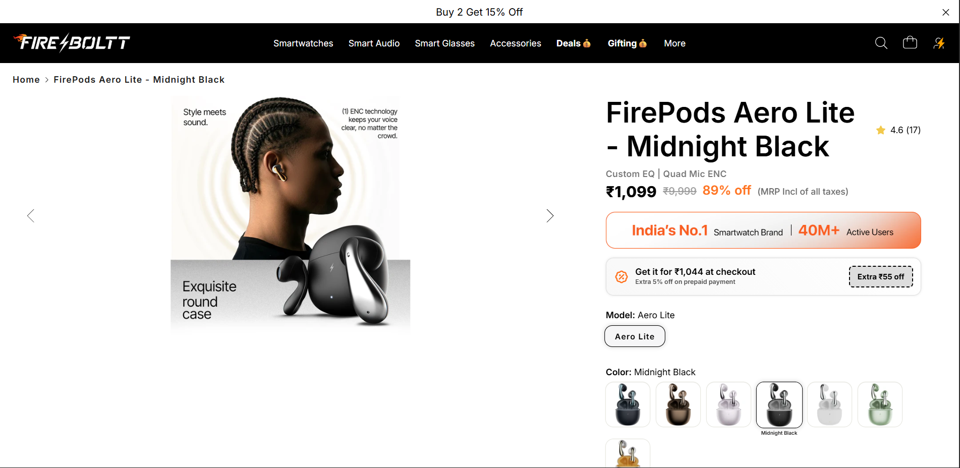
Task: Open the Smart Audio menu
Action: [374, 43]
